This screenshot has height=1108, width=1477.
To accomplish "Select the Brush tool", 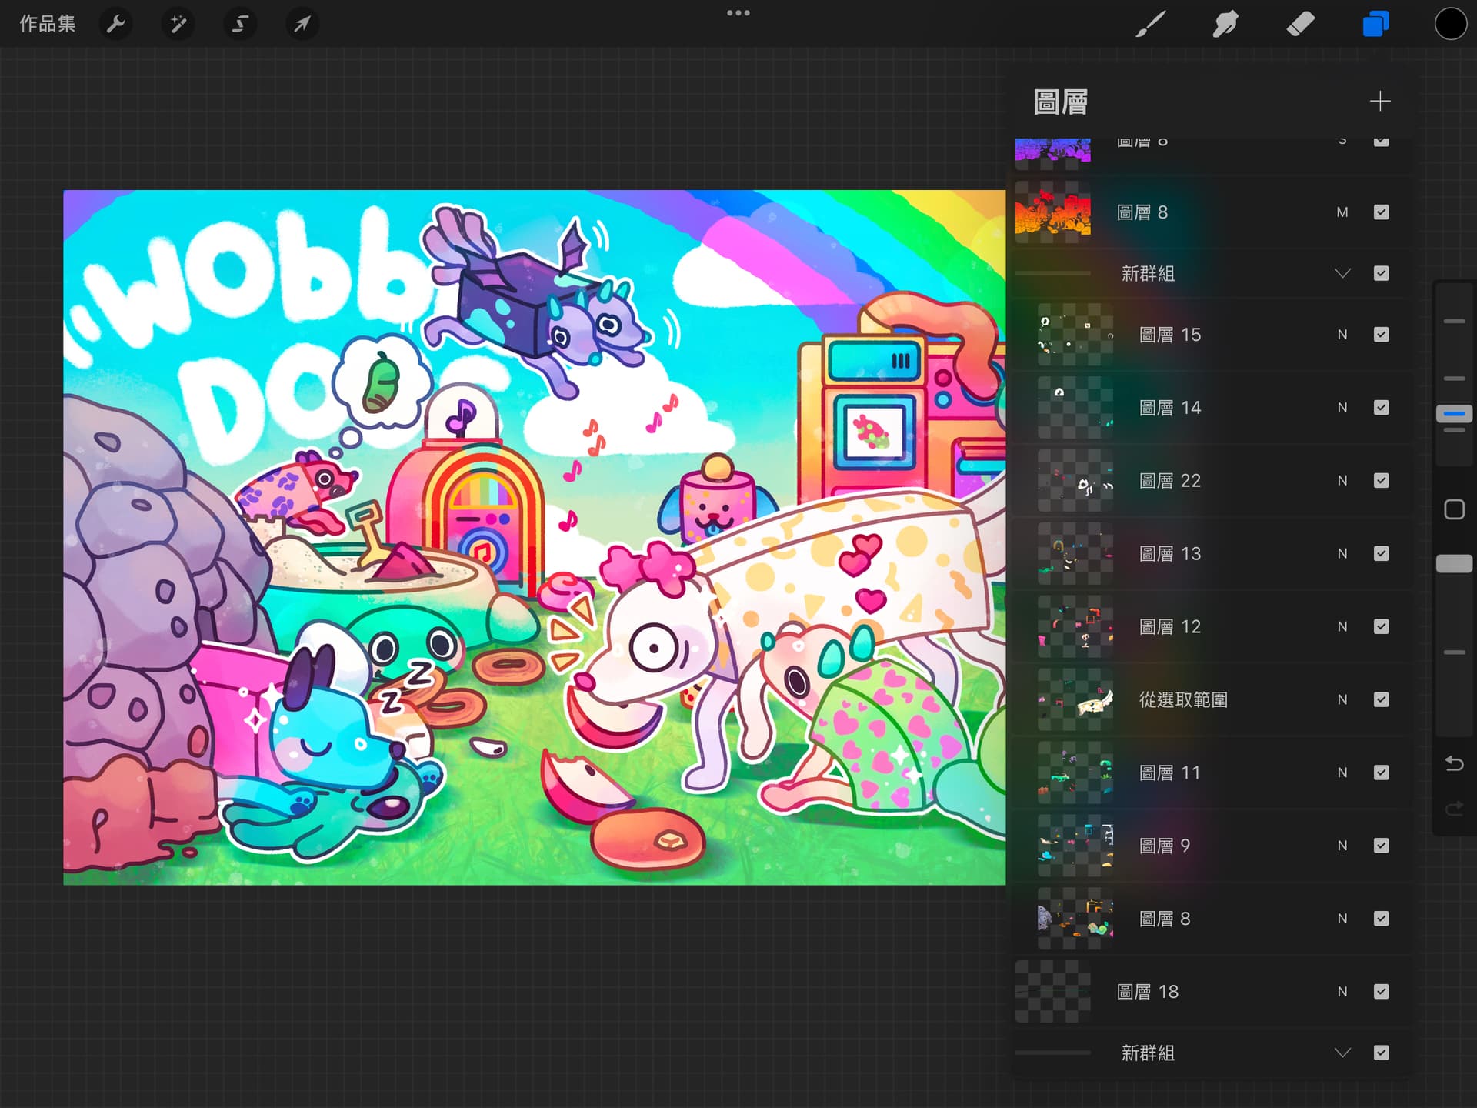I will pos(1151,24).
